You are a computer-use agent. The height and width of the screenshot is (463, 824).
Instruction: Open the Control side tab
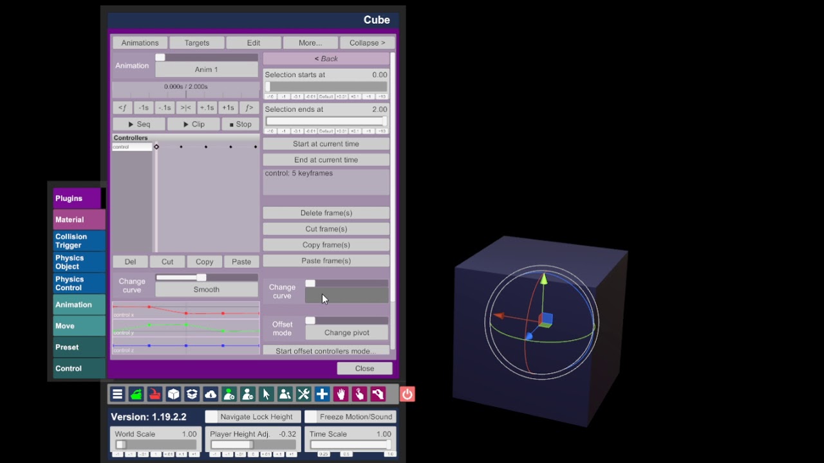point(79,368)
